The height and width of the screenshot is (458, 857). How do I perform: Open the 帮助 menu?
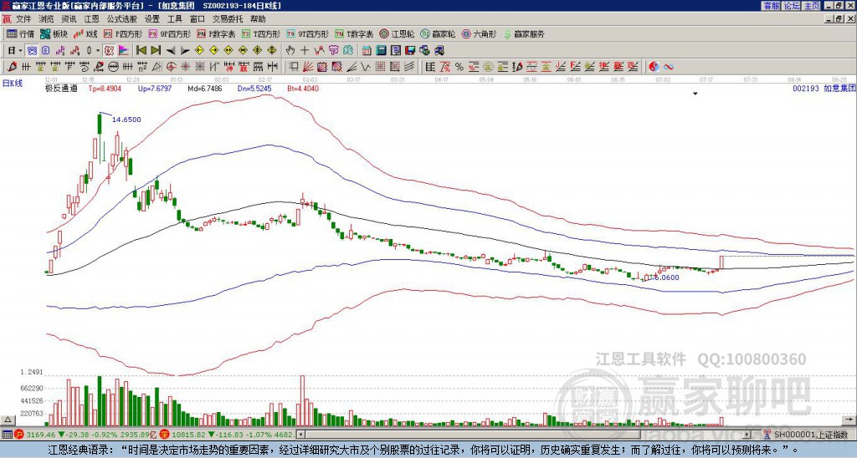click(258, 19)
